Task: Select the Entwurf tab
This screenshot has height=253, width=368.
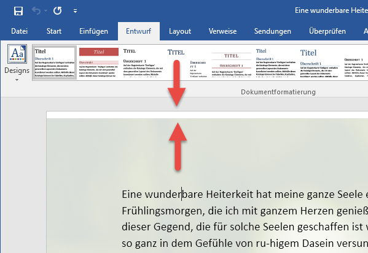Action: 138,31
